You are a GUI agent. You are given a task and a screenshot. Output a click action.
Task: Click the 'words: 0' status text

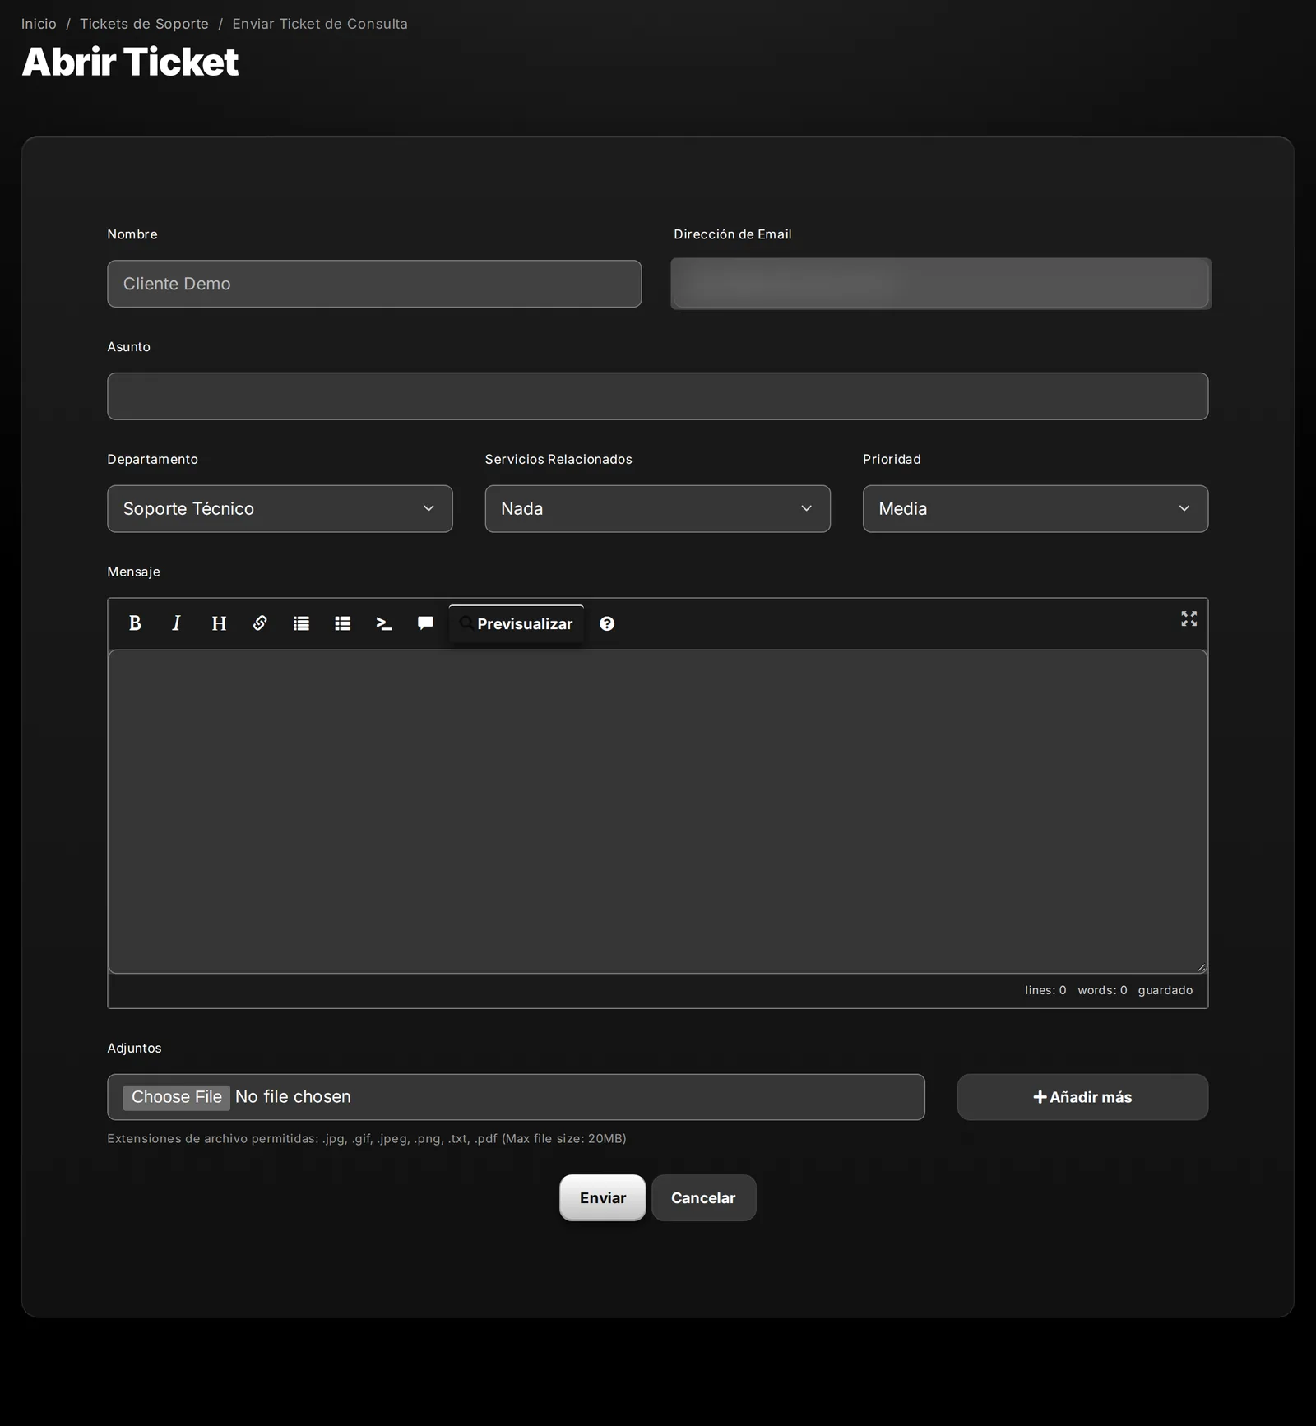1102,990
